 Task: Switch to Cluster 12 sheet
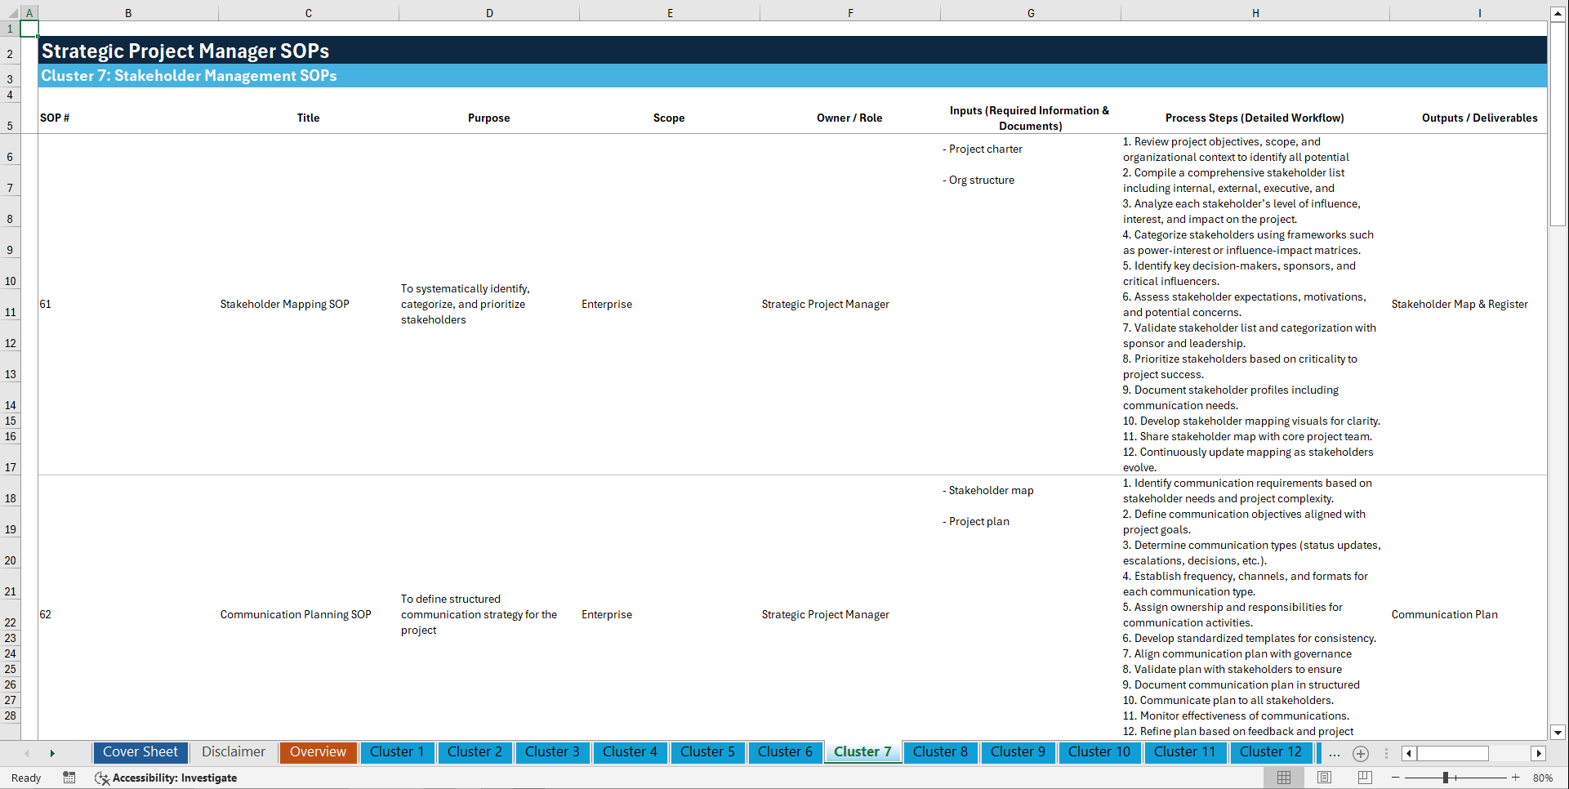coord(1271,752)
